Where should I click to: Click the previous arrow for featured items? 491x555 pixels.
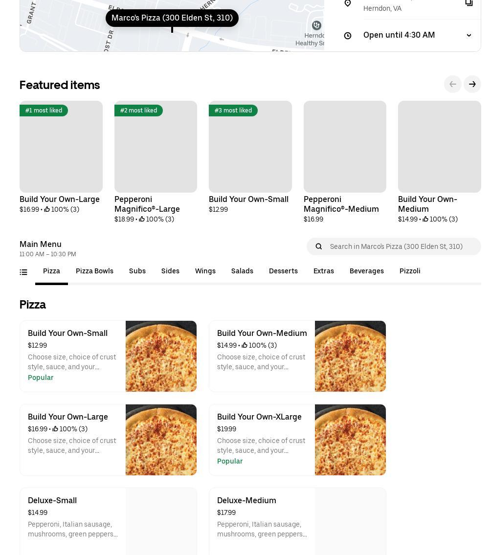tap(452, 85)
